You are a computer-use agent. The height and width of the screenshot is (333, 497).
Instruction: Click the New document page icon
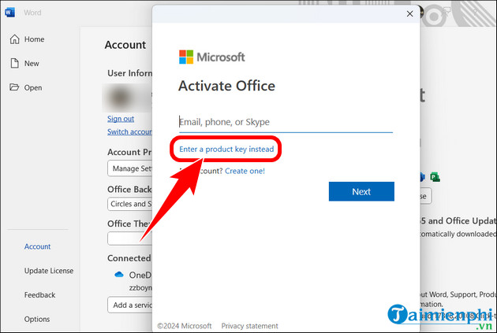(14, 63)
